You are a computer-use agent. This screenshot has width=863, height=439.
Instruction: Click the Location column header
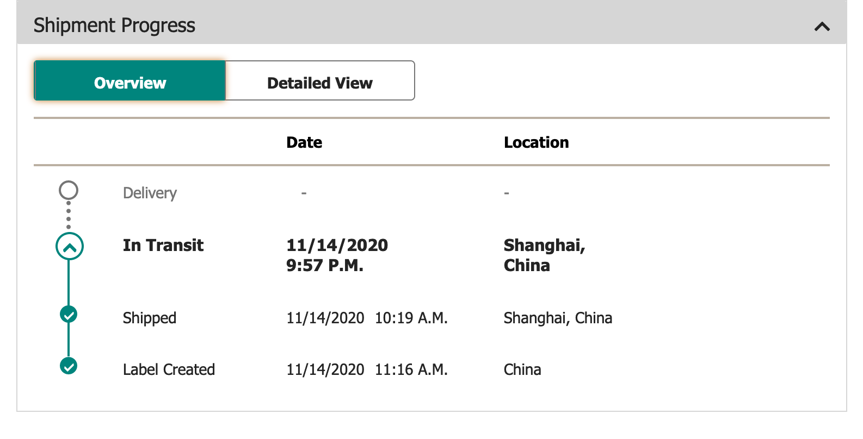pyautogui.click(x=536, y=142)
